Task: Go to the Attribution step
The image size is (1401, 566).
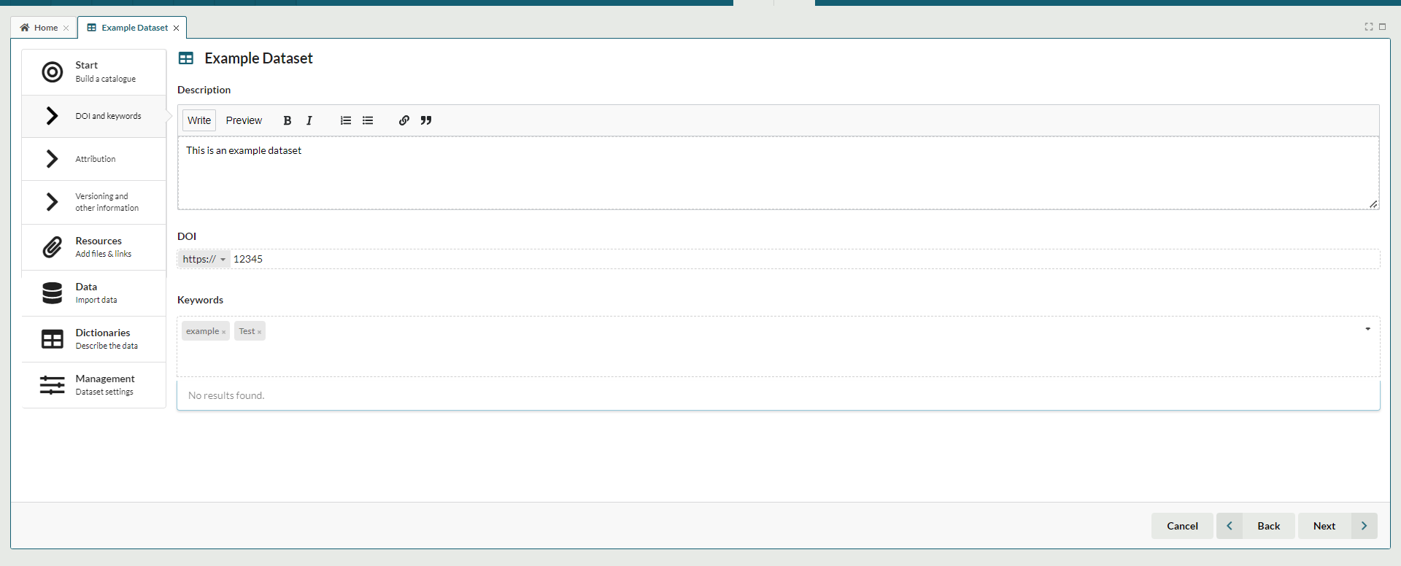Action: [94, 159]
